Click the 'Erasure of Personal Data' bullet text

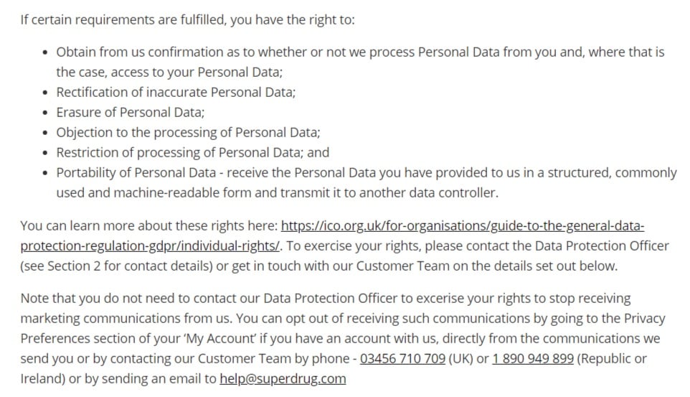point(131,113)
